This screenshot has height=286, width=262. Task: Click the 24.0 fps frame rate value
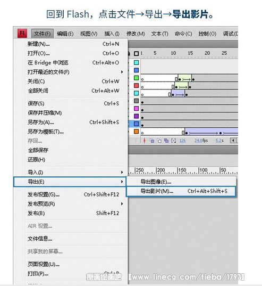point(198,141)
